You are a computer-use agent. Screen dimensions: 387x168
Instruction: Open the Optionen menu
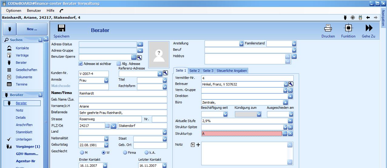tap(14, 11)
